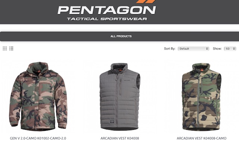Open the Sort By Default dropdown
239x151 pixels.
tap(193, 49)
